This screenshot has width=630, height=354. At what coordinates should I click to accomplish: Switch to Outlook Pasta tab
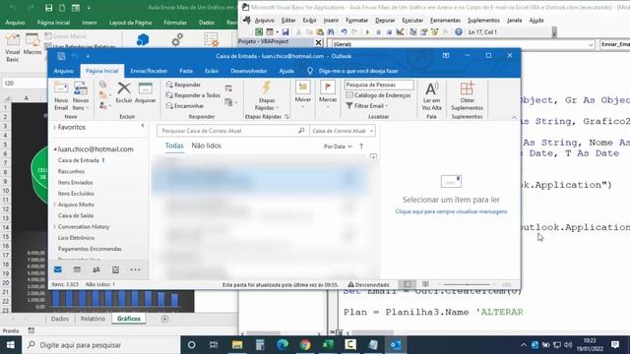tap(186, 71)
